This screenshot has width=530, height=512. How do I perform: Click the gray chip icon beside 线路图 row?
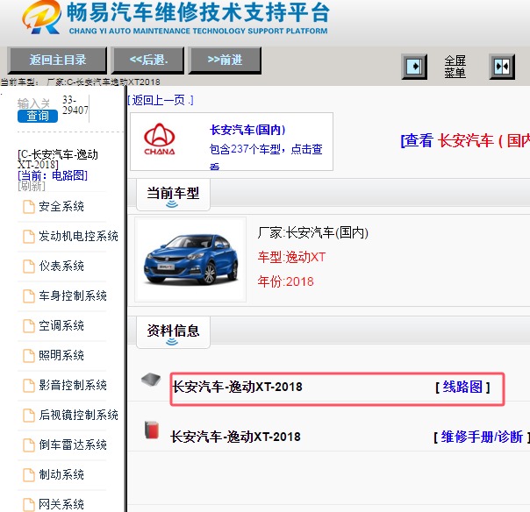(x=151, y=380)
